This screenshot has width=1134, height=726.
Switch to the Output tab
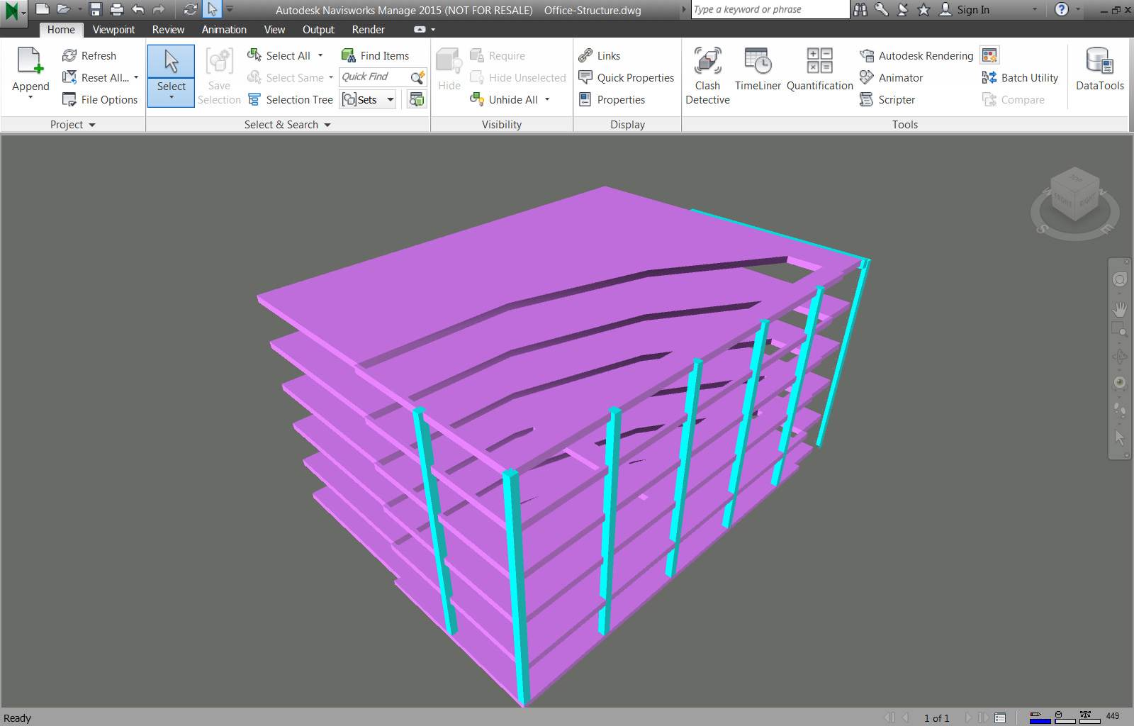[x=318, y=29]
